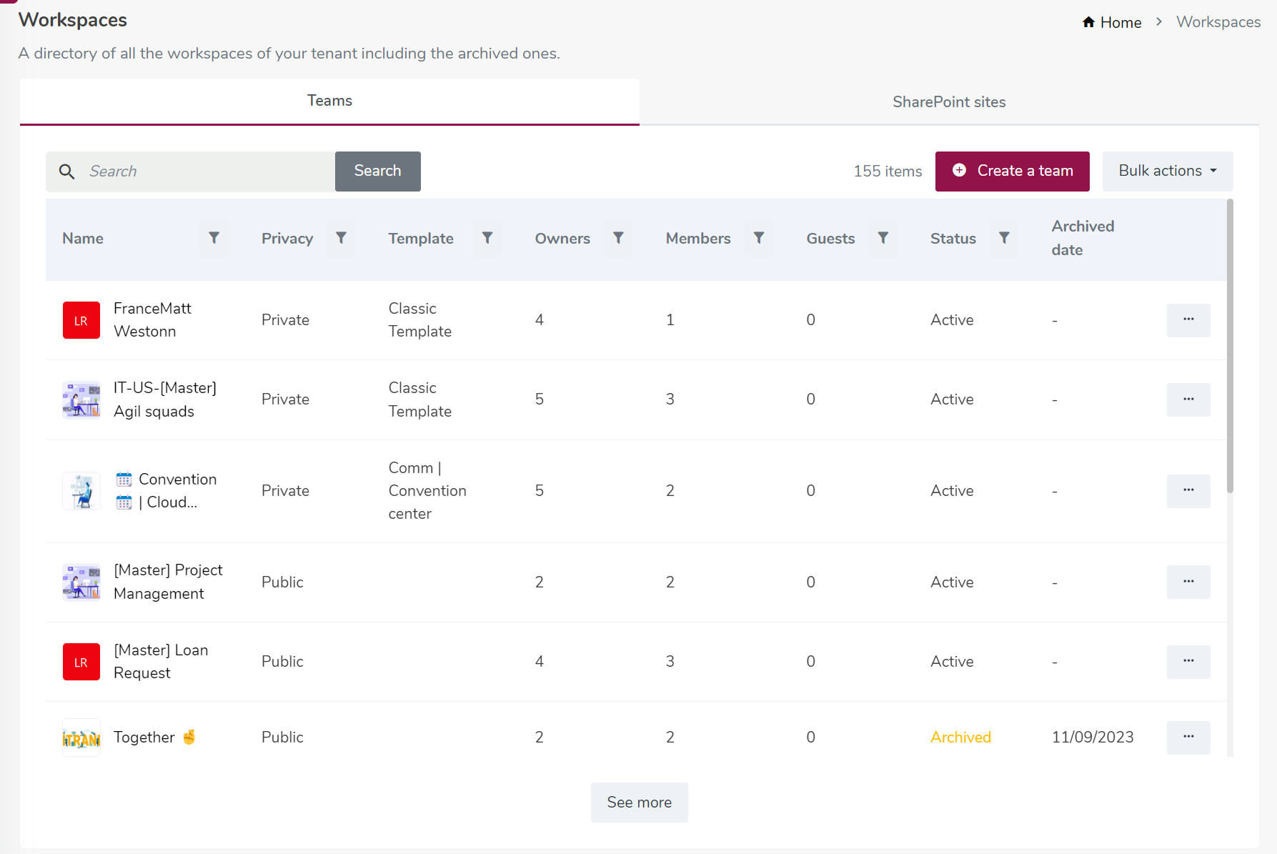1277x854 pixels.
Task: Click the Home icon in breadcrumb
Action: pos(1088,22)
